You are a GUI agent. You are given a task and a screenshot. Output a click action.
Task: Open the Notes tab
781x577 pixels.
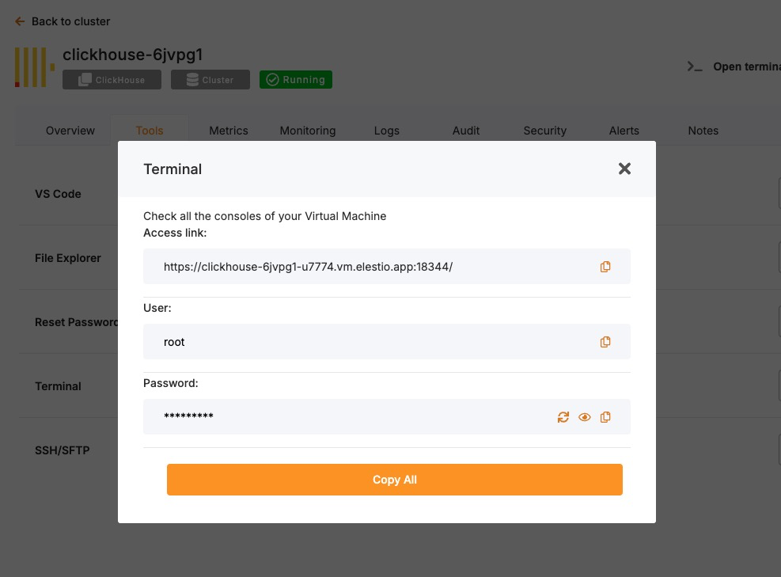coord(703,131)
